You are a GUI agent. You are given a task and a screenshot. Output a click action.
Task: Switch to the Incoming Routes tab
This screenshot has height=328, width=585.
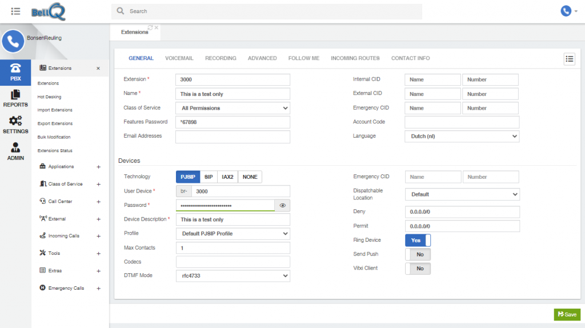[355, 58]
